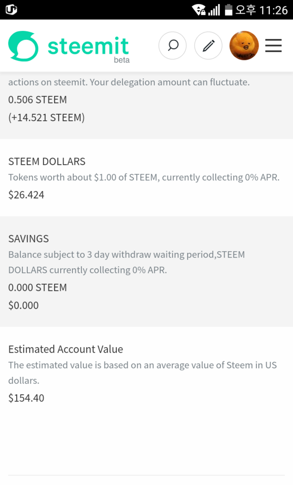The width and height of the screenshot is (293, 485).
Task: Tap the U+ carrier icon in status bar
Action: [x=11, y=10]
